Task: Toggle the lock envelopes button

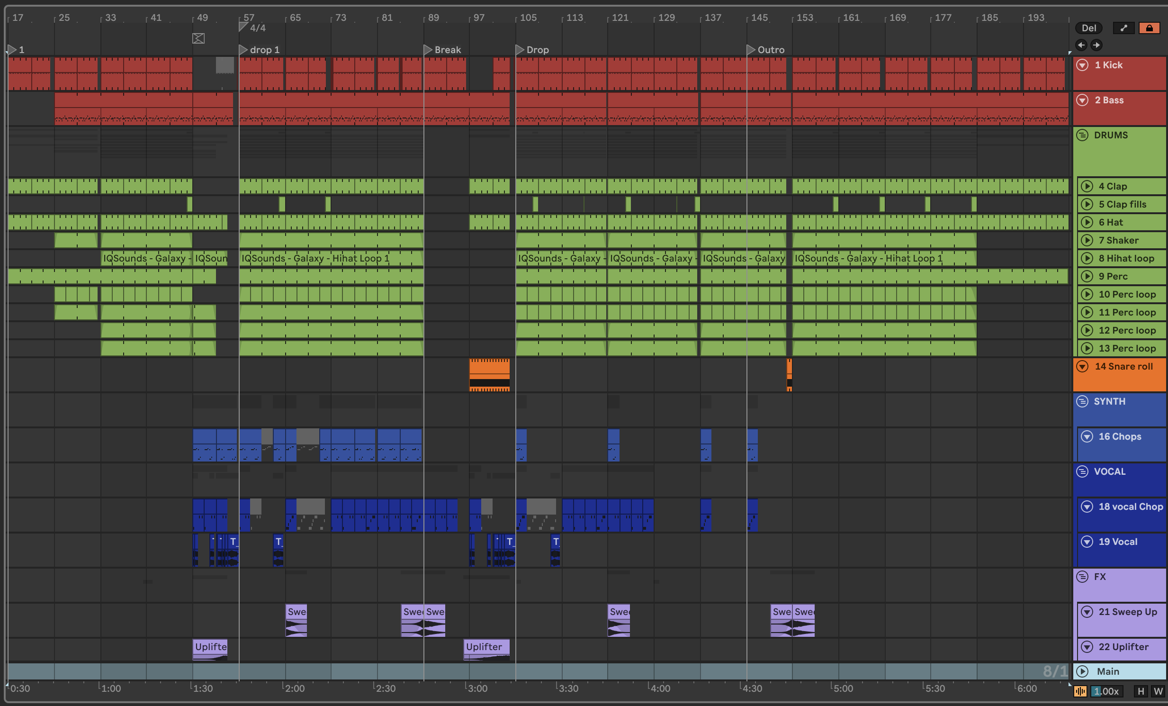Action: (x=1149, y=28)
